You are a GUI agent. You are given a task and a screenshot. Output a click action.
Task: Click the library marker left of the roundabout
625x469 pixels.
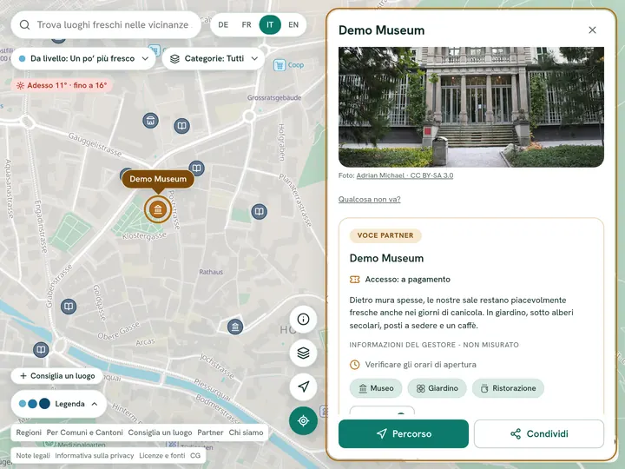tap(41, 350)
